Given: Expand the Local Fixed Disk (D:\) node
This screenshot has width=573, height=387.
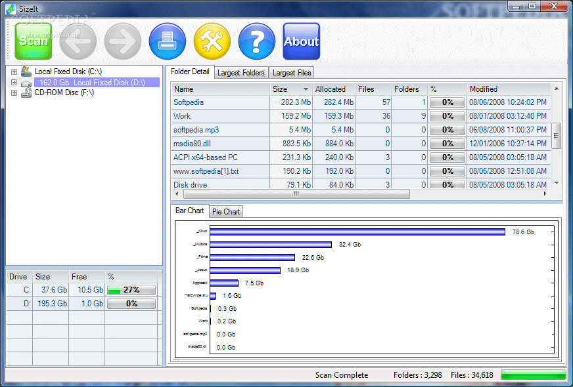Looking at the screenshot, I should tap(14, 83).
